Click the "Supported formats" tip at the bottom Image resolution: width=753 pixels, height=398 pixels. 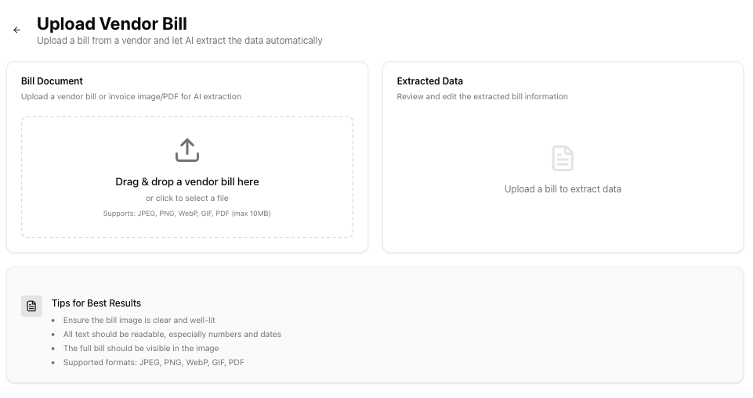tap(154, 363)
